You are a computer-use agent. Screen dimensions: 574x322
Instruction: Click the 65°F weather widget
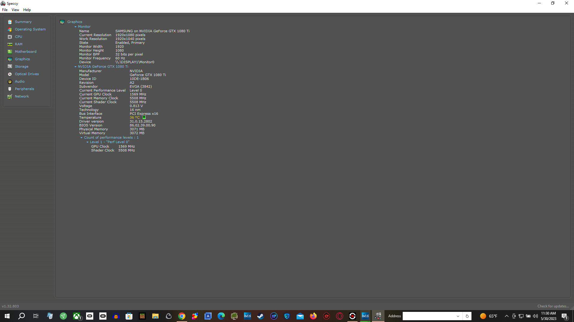click(x=488, y=316)
